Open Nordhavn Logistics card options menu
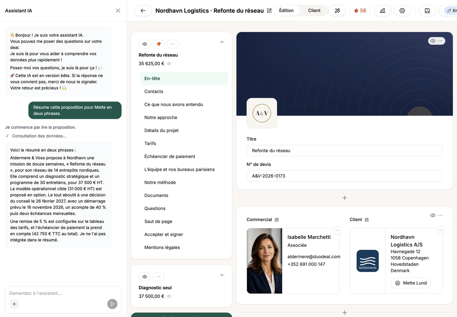This screenshot has height=317, width=457. click(x=440, y=230)
